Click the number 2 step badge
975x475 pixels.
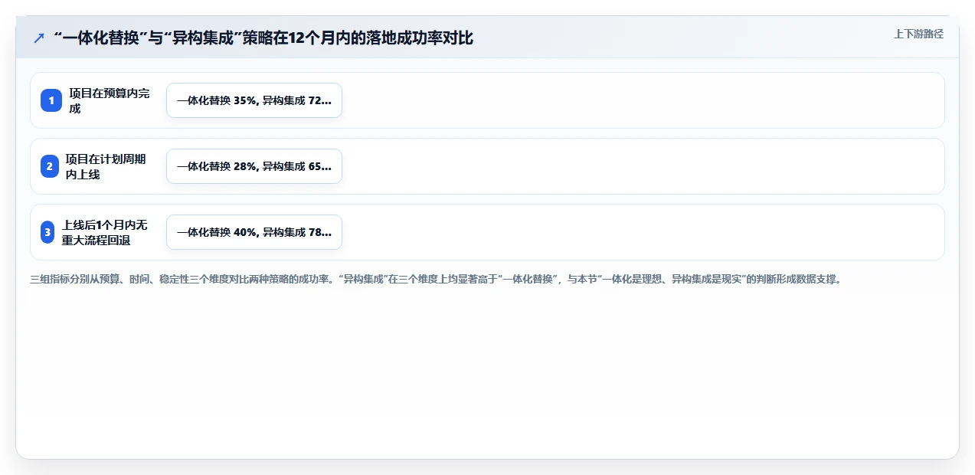coord(50,166)
